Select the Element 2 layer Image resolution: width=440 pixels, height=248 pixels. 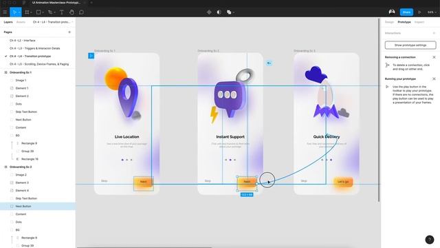(x=22, y=96)
